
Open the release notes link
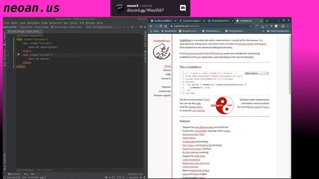click(195, 107)
